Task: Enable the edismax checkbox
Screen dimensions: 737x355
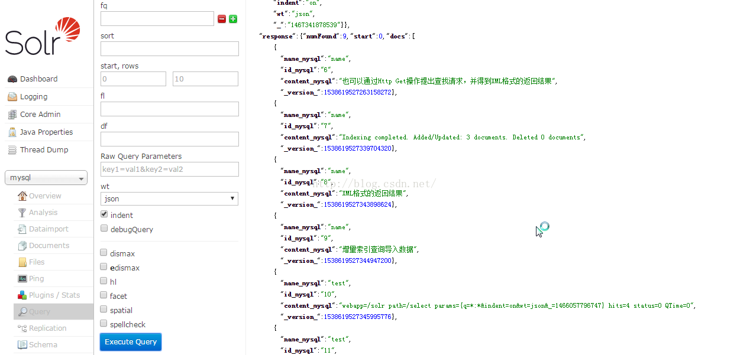Action: 104,267
